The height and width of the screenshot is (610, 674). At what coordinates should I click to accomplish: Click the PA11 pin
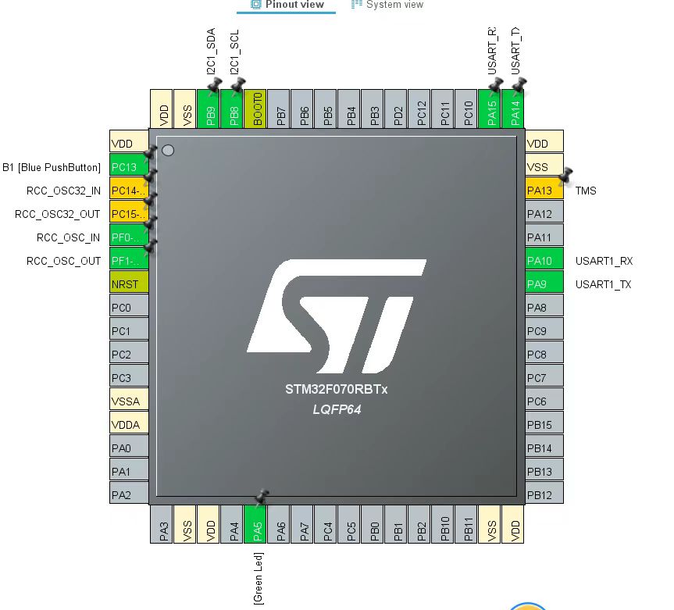pyautogui.click(x=544, y=235)
